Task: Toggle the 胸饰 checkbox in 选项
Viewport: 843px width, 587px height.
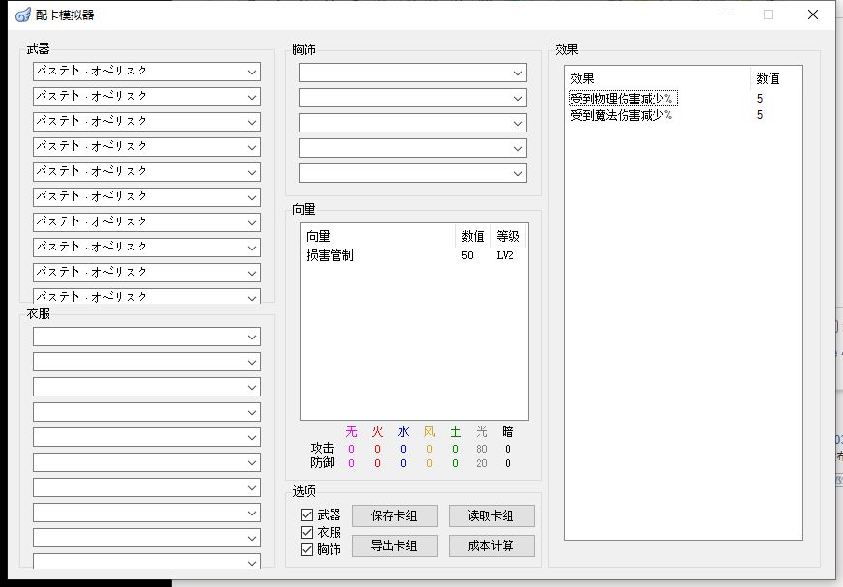Action: pos(307,550)
